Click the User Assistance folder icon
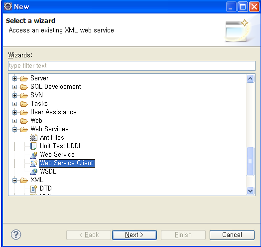The image size is (261, 247). 24,112
